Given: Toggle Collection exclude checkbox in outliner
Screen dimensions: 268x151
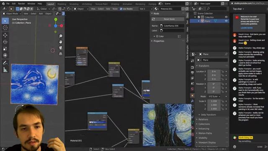Looking at the screenshot, I should pos(199,17).
